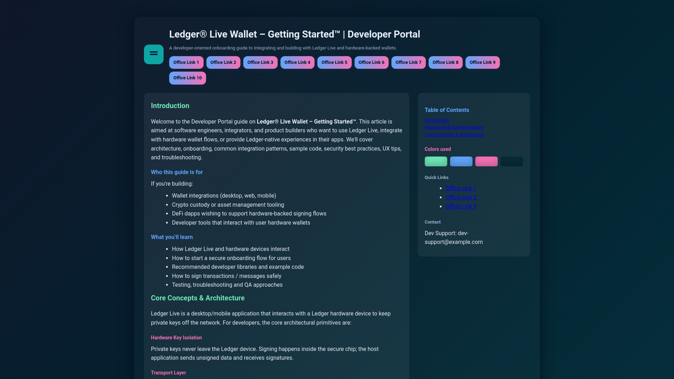Click the Transport Layer subheading

pyautogui.click(x=168, y=373)
